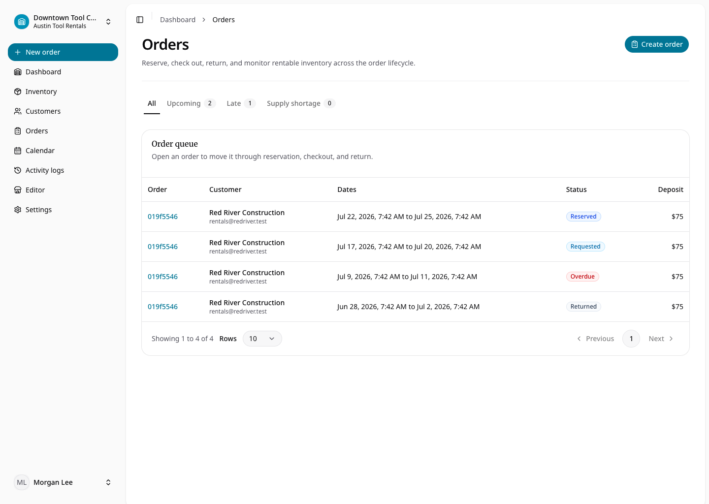
Task: Click the Next page chevron icon
Action: coord(671,339)
